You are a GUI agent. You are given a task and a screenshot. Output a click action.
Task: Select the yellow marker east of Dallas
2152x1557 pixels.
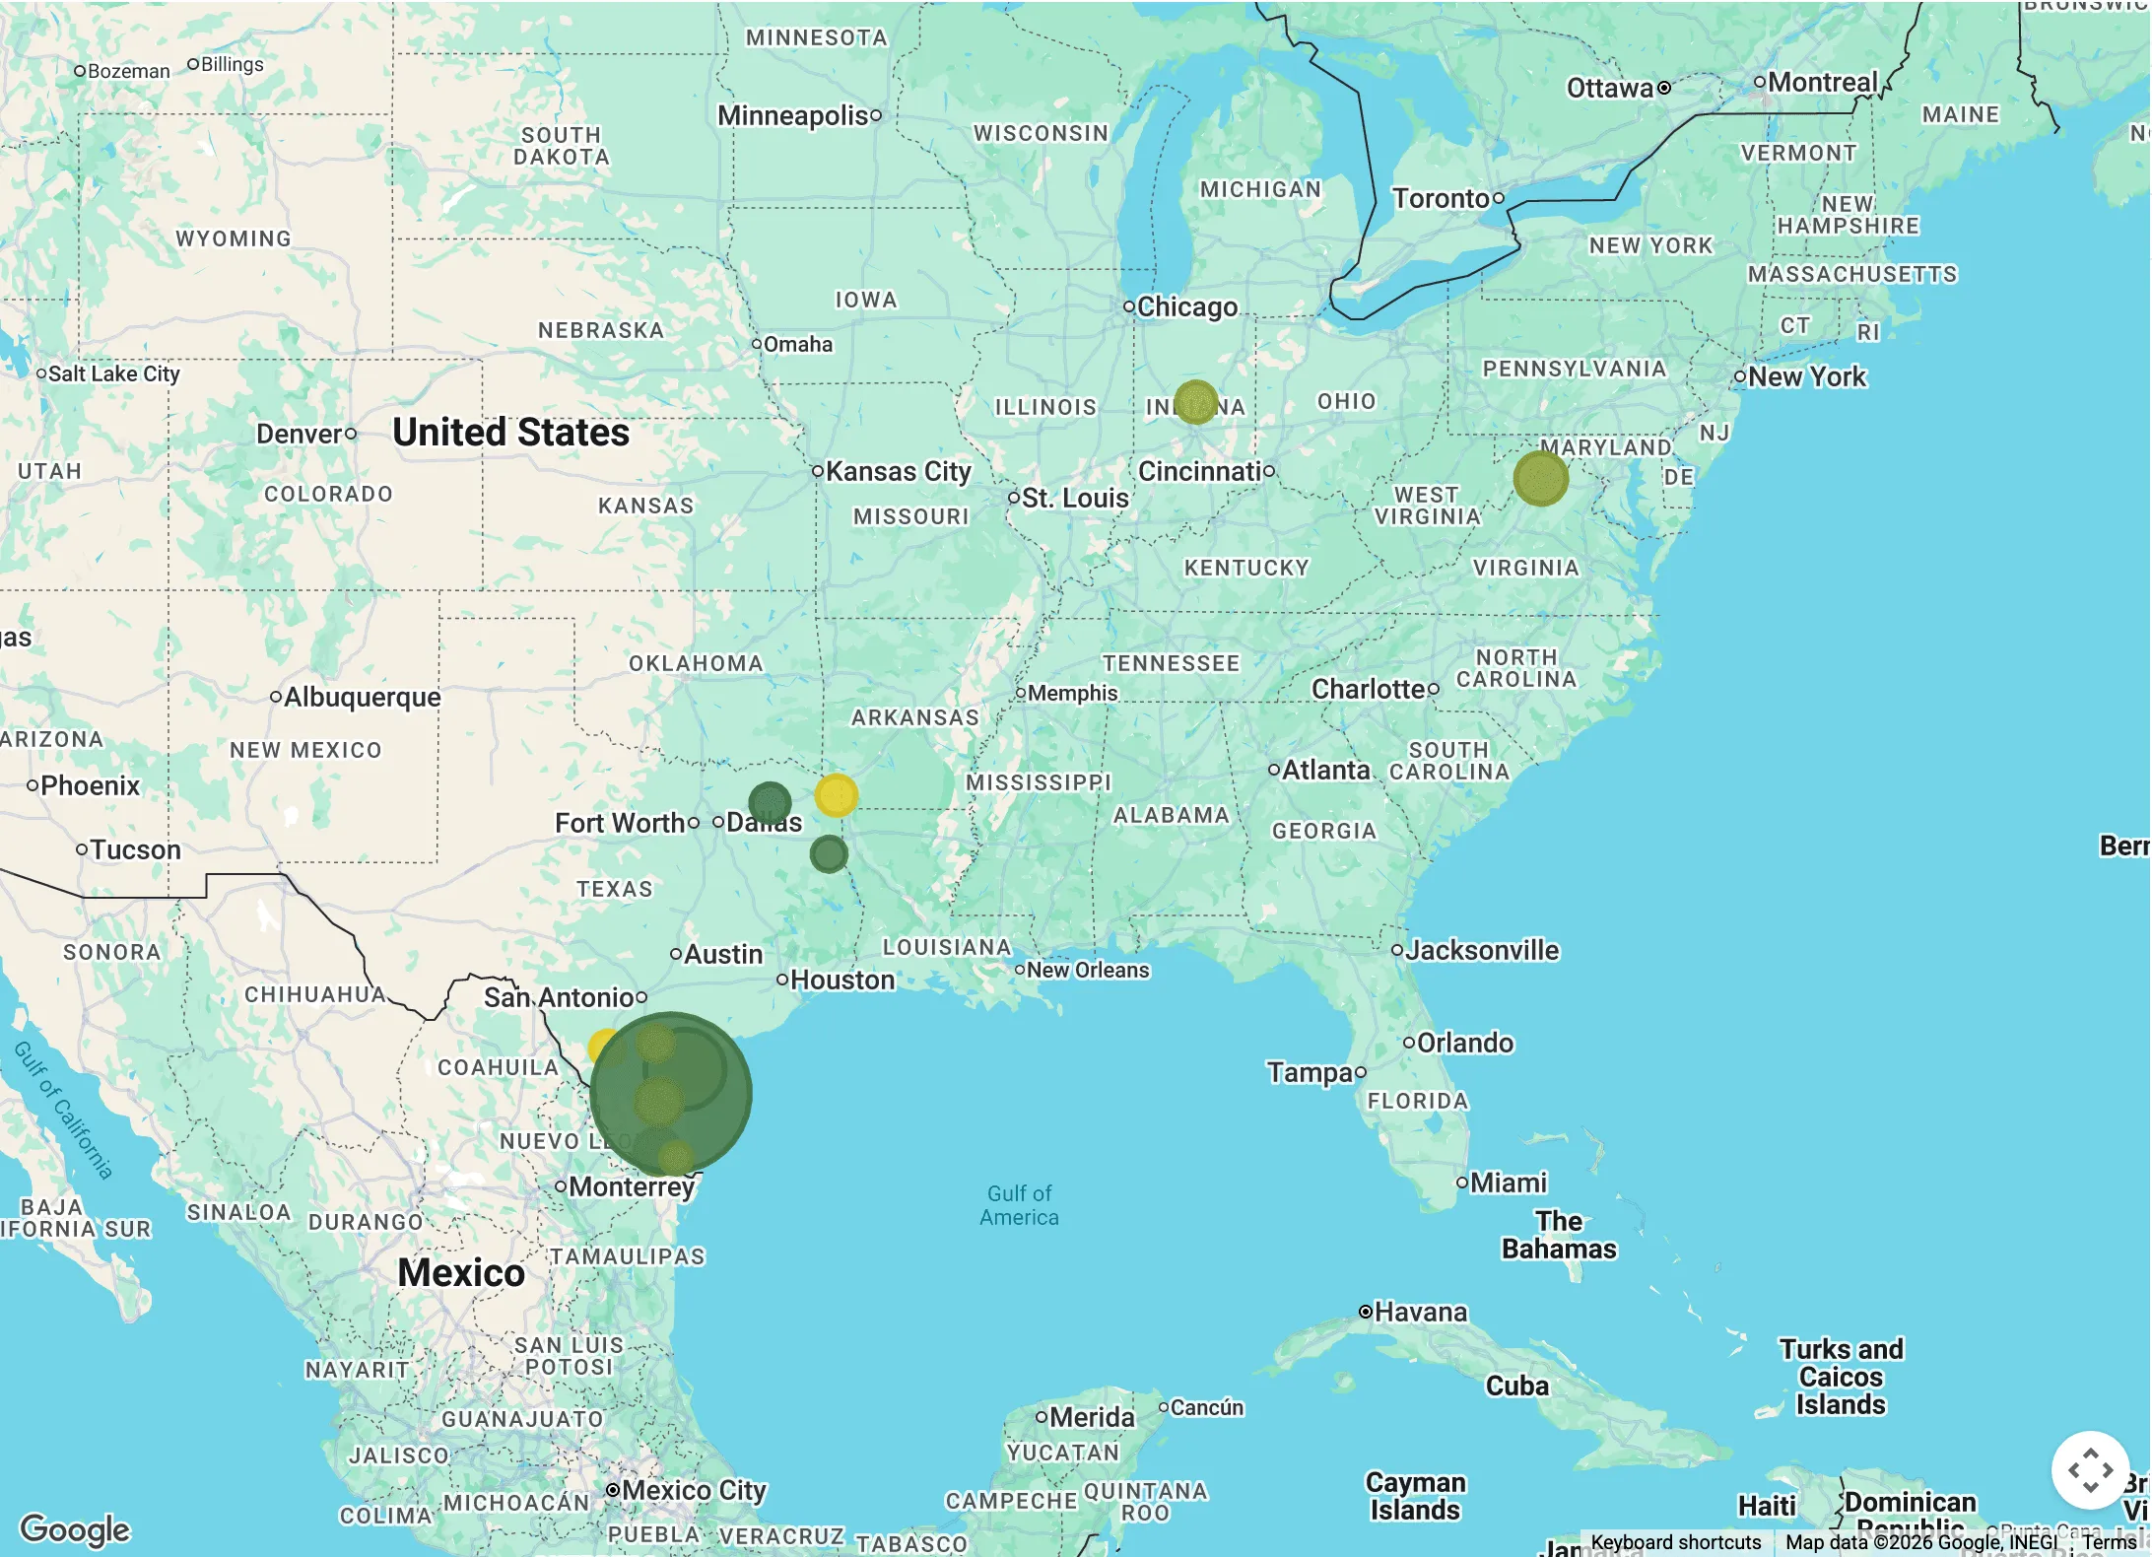(837, 795)
